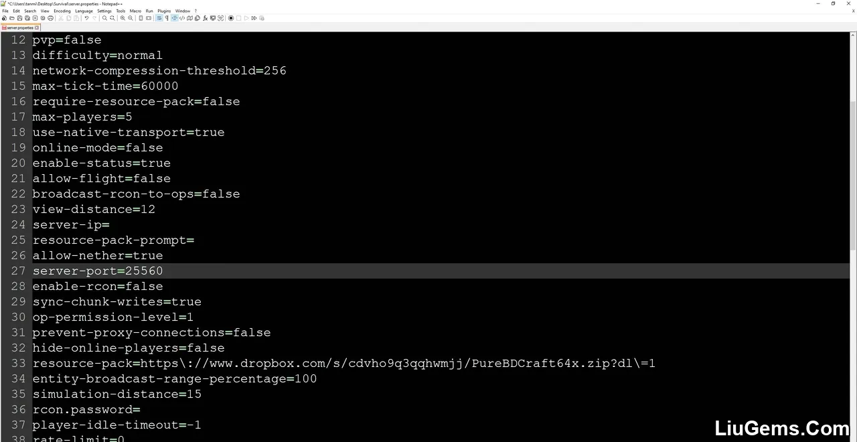Click the Save file toolbar icon

tap(19, 18)
